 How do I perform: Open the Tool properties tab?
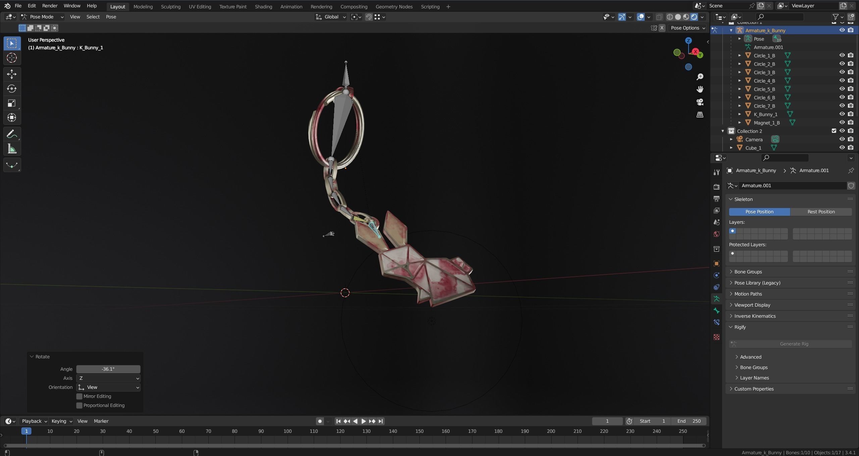pos(716,172)
